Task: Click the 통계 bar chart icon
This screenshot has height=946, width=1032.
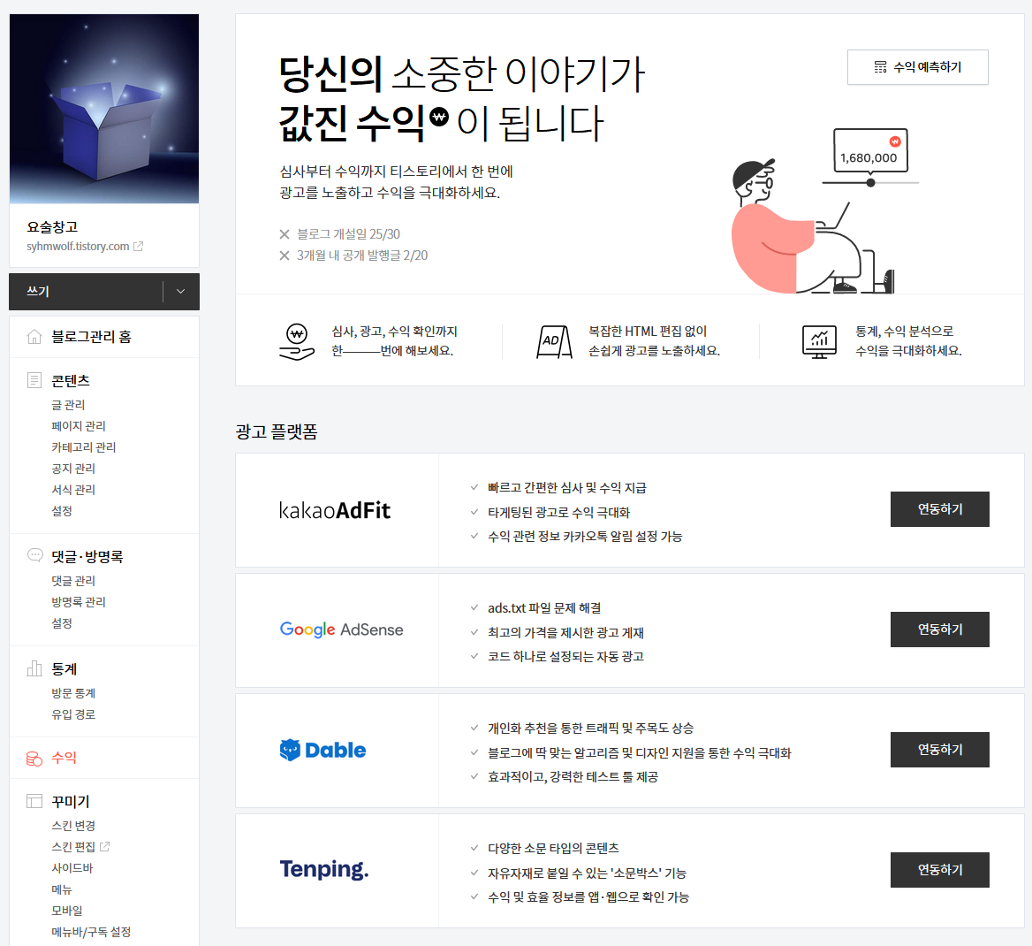Action: [34, 668]
